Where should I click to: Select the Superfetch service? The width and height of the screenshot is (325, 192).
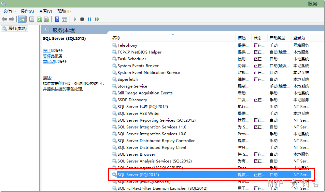[211, 79]
